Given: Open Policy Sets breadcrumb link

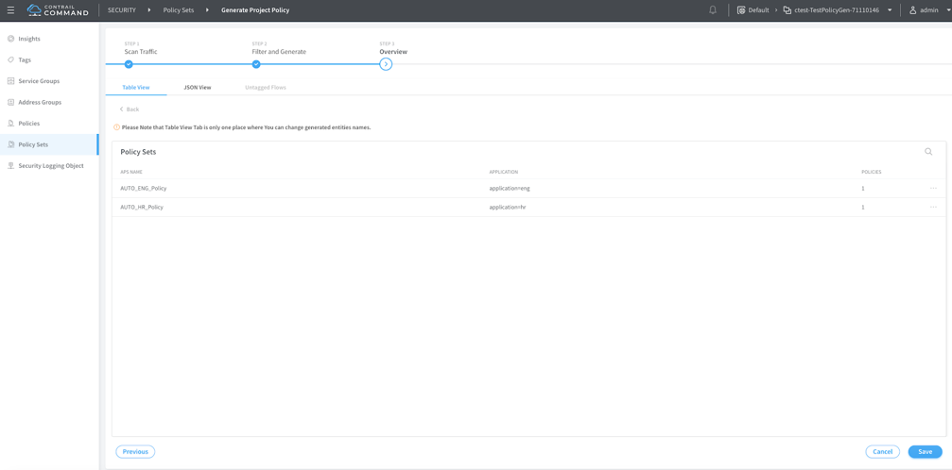Looking at the screenshot, I should (x=179, y=10).
